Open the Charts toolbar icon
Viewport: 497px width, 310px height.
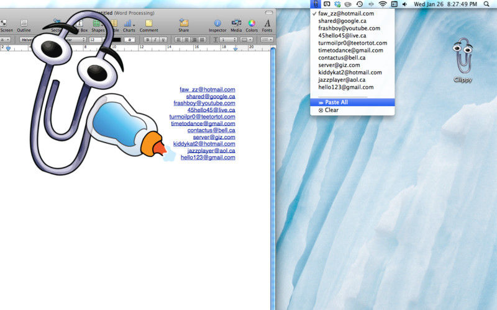129,23
